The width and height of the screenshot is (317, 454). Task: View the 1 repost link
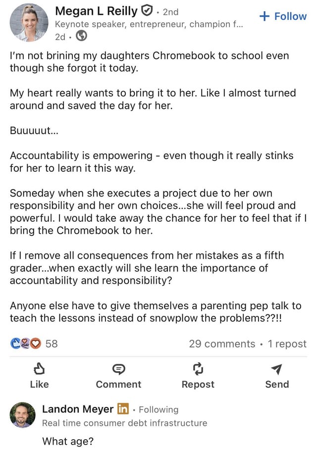click(x=287, y=344)
